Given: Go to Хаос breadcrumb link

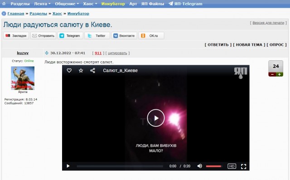Looking at the screenshot, I should point(57,14).
